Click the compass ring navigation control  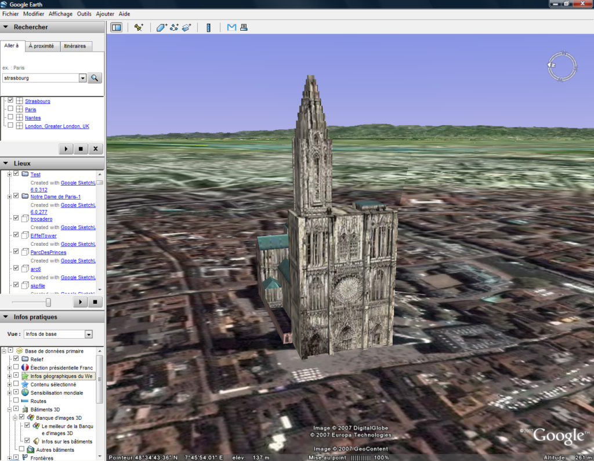[562, 67]
